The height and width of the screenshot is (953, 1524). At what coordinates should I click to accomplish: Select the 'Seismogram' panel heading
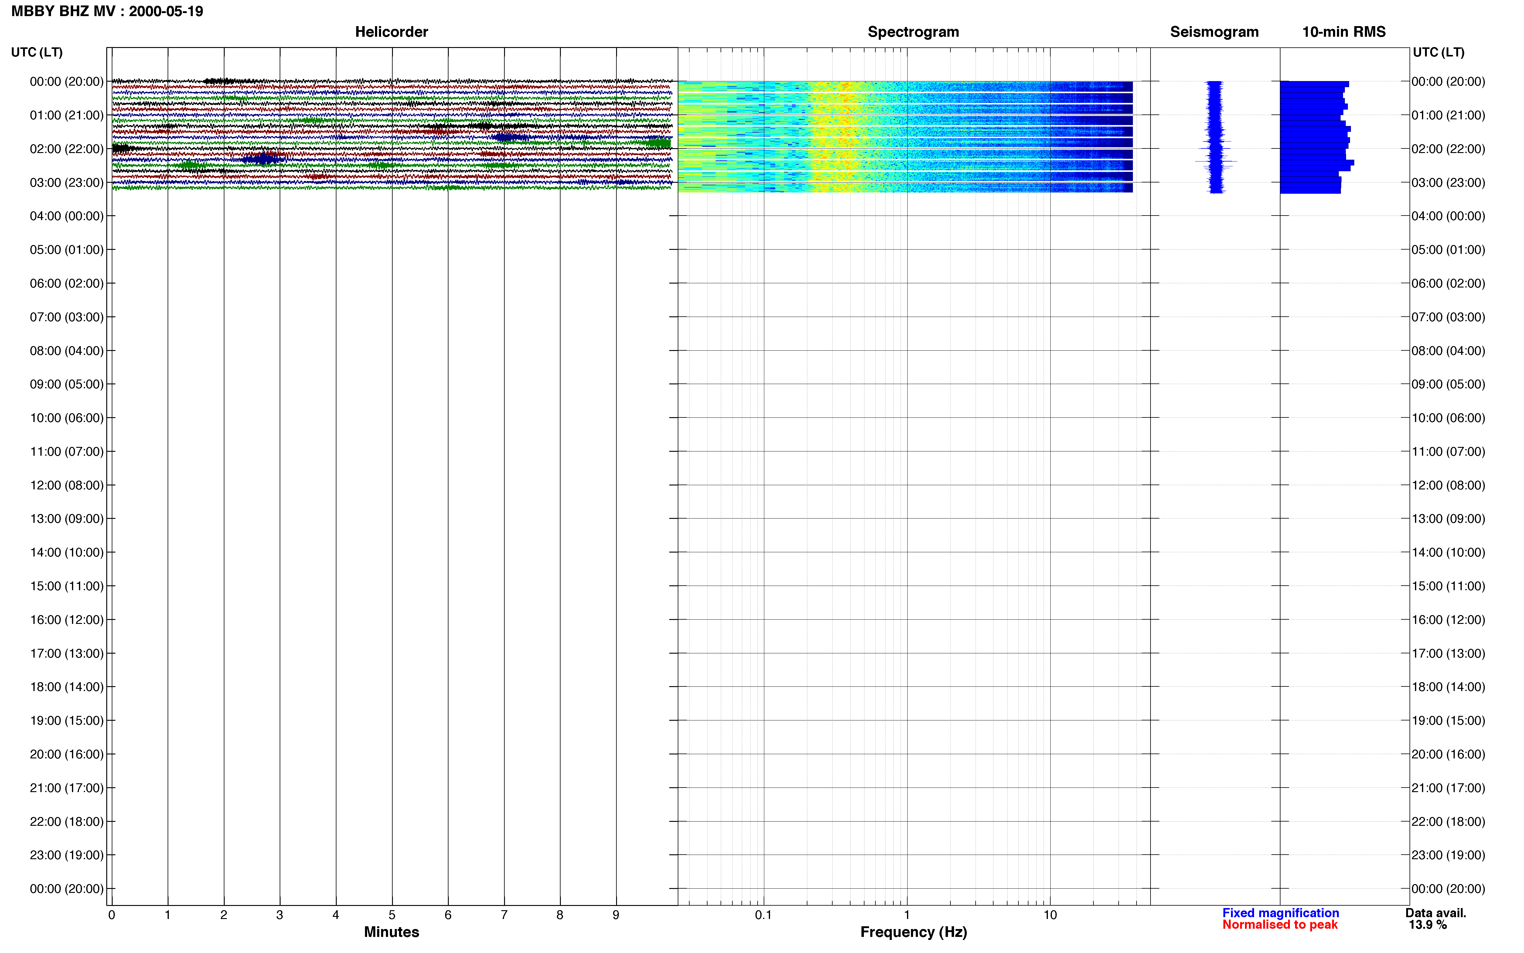pos(1214,32)
